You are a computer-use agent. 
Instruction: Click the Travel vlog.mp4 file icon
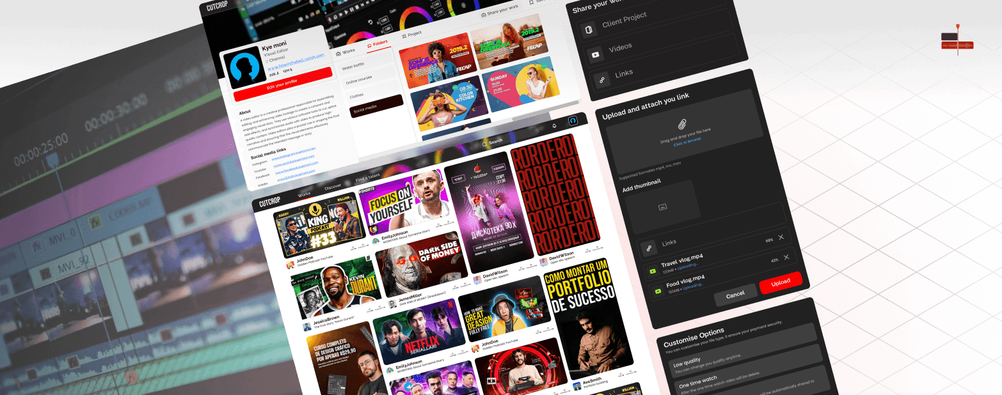pos(653,270)
